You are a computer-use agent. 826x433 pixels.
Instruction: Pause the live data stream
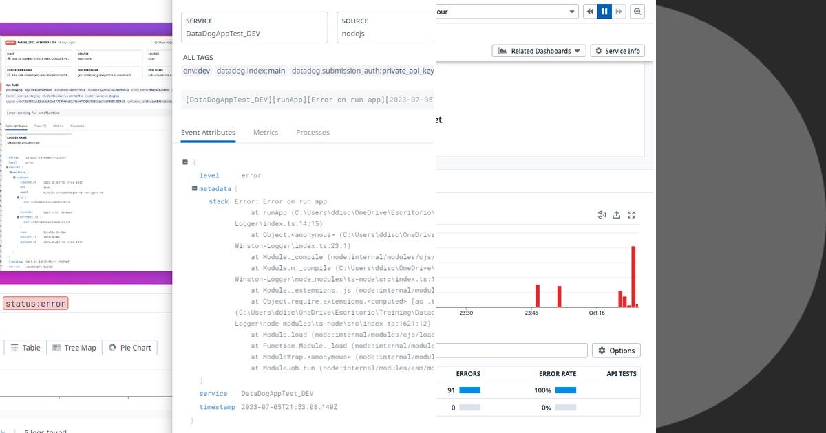604,11
